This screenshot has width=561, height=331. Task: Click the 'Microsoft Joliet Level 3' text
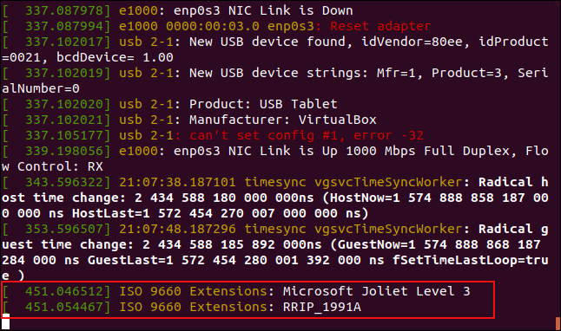pyautogui.click(x=376, y=291)
